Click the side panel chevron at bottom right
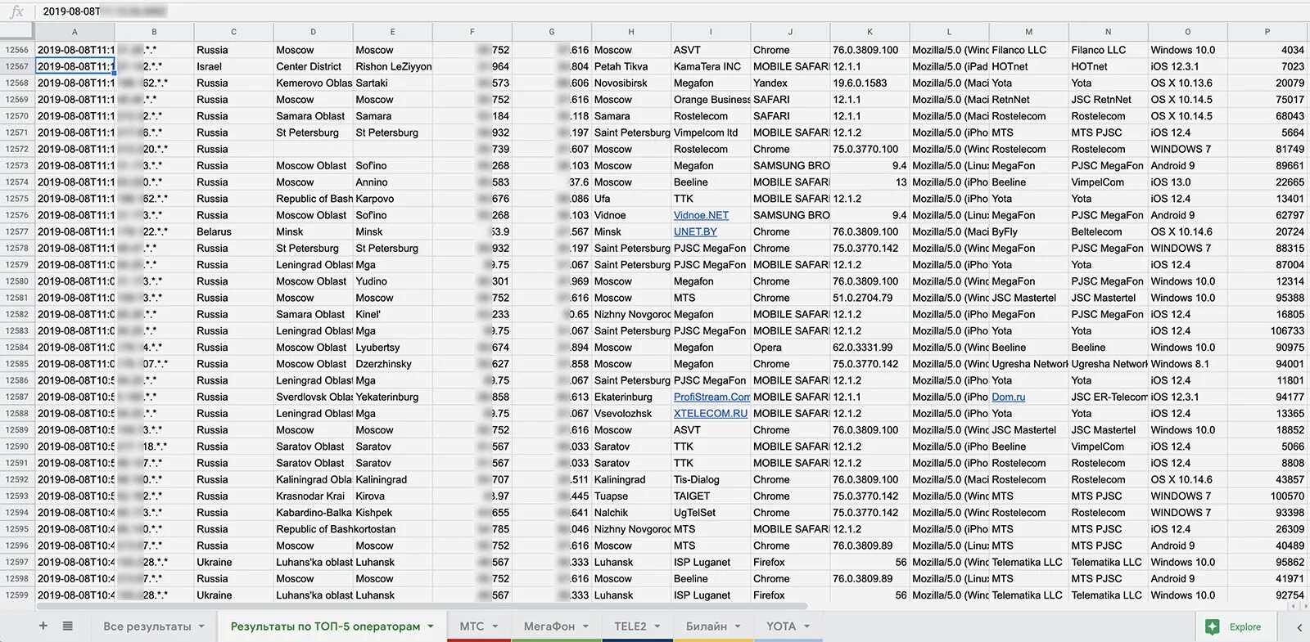Viewport: 1310px width, 642px height. pos(1299,627)
